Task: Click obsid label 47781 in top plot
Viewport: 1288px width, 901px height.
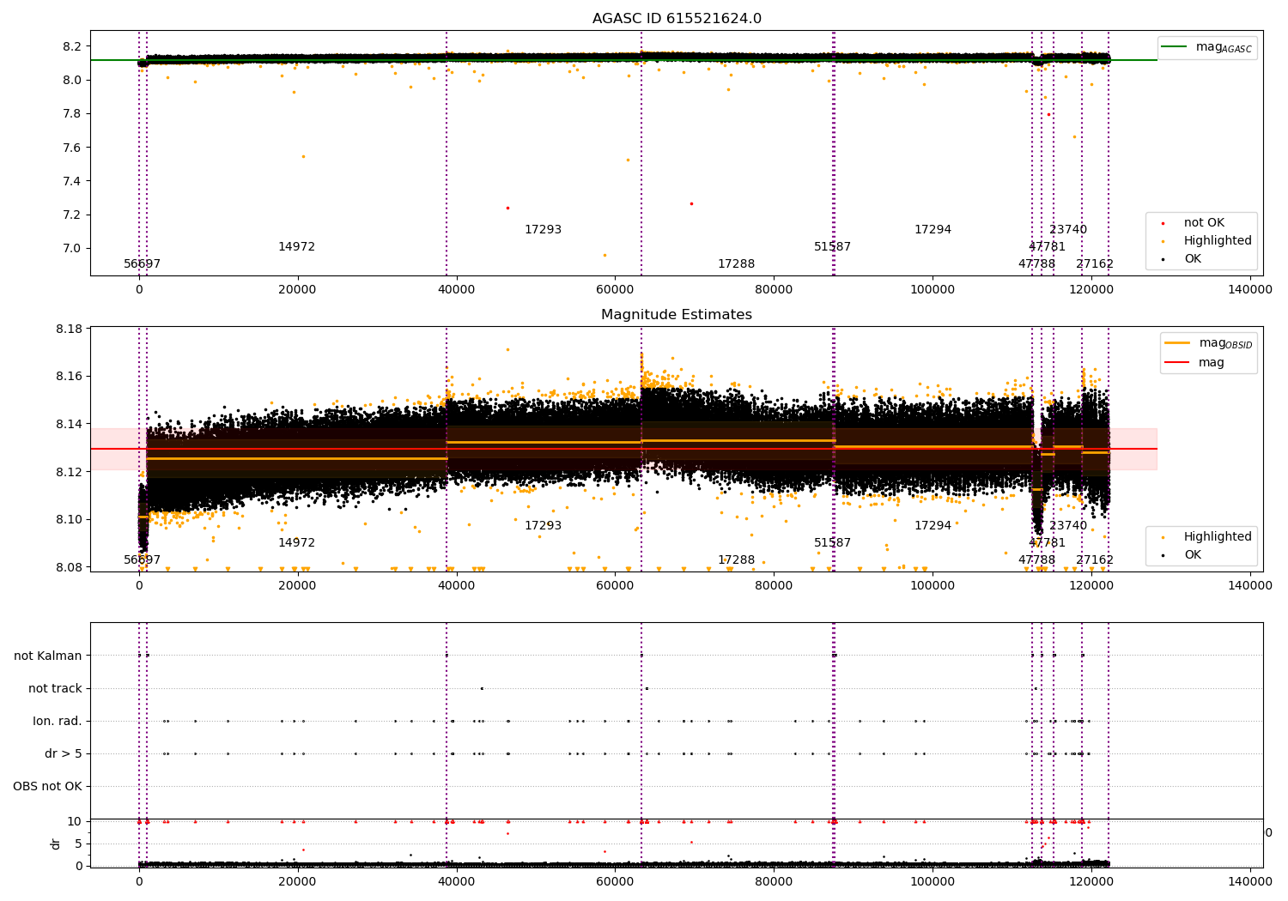Action: (1047, 247)
